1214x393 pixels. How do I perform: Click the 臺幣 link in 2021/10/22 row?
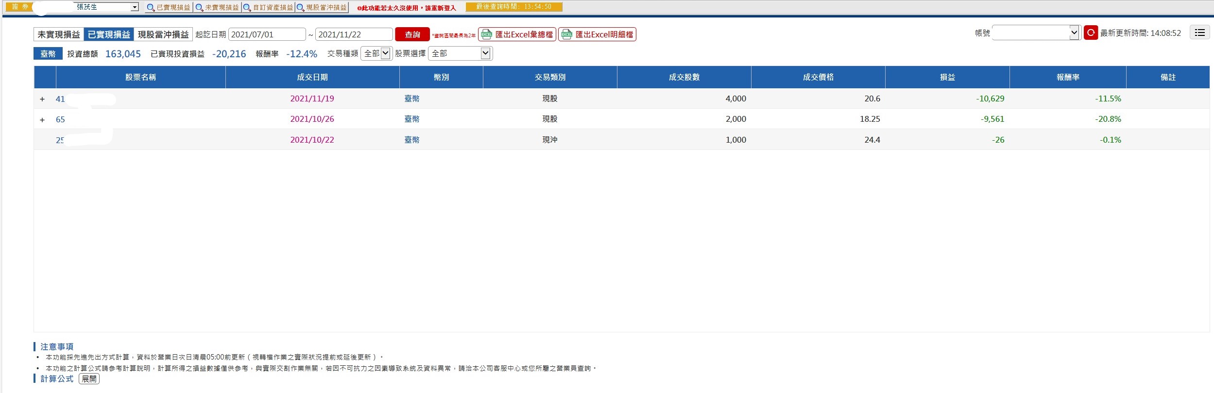click(412, 140)
